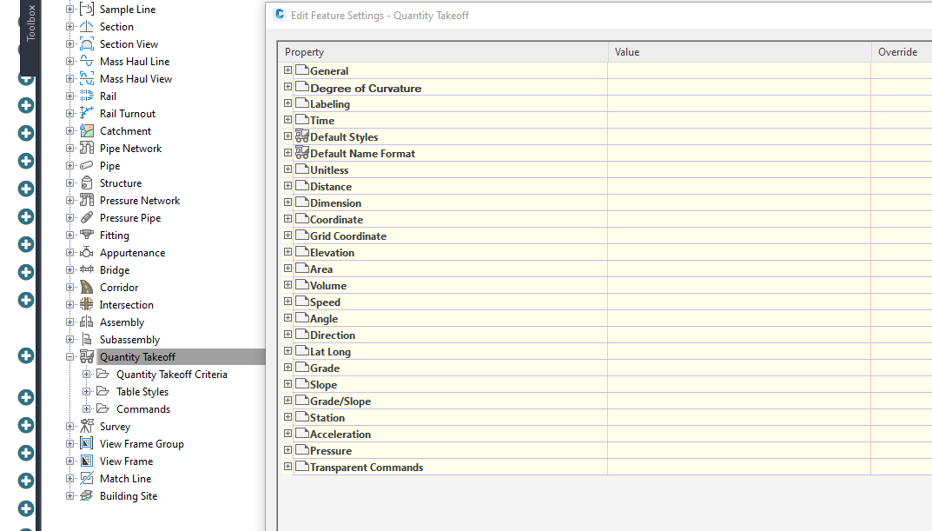This screenshot has height=531, width=932.
Task: Expand the General property group
Action: coord(288,70)
